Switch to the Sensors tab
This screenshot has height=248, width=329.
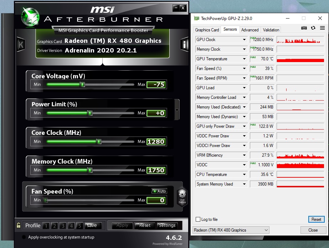click(x=230, y=29)
